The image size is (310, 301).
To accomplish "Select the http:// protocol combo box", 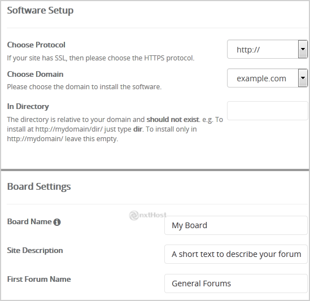I will 267,49.
